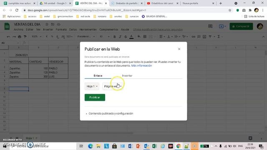Open the font family dropdown

pyautogui.click(x=86, y=37)
